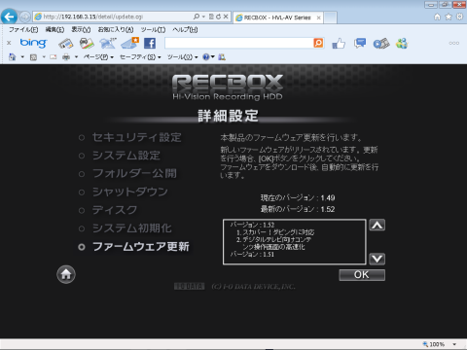Image resolution: width=467 pixels, height=350 pixels.
Task: Open the 編集(E) menu
Action: click(54, 30)
